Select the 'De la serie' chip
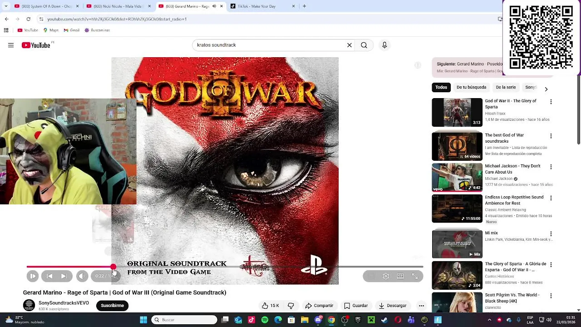Image resolution: width=581 pixels, height=327 pixels. [x=506, y=87]
